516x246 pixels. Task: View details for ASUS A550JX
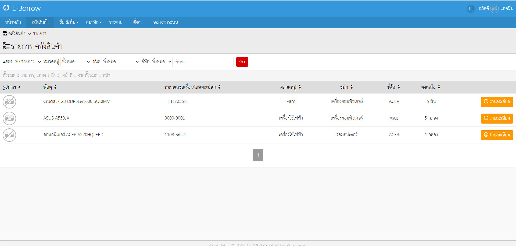click(x=497, y=118)
